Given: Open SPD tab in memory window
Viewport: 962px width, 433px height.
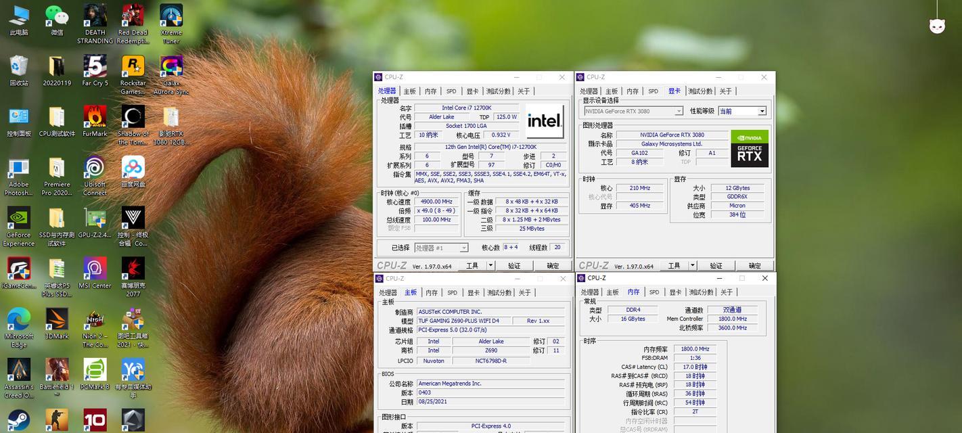Looking at the screenshot, I should point(654,292).
